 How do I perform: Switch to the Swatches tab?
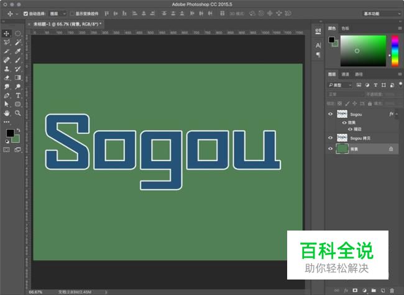pos(345,29)
